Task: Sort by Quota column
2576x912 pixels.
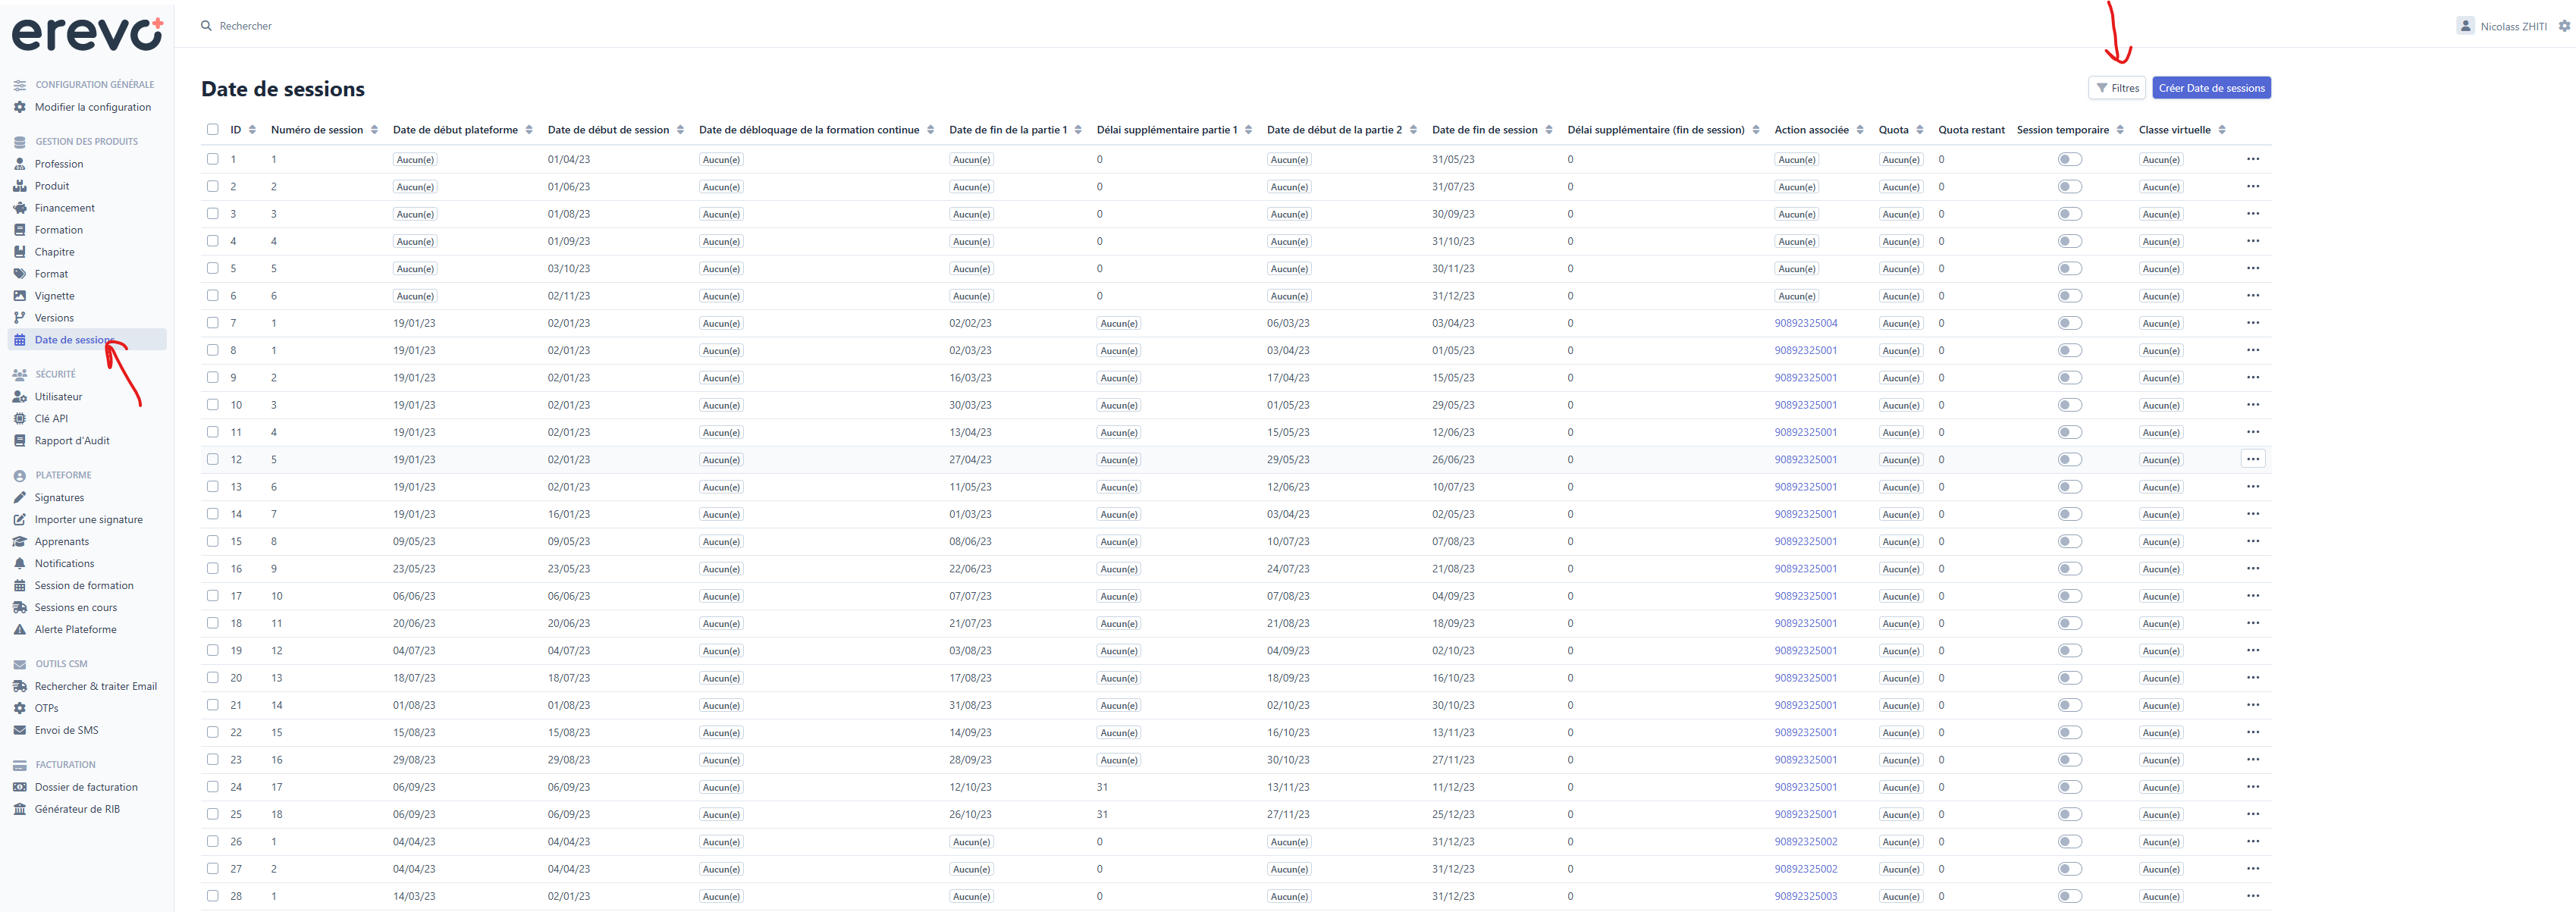Action: (x=1901, y=130)
